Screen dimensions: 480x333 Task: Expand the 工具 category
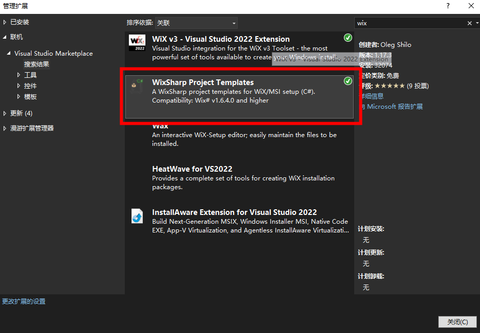(19, 75)
